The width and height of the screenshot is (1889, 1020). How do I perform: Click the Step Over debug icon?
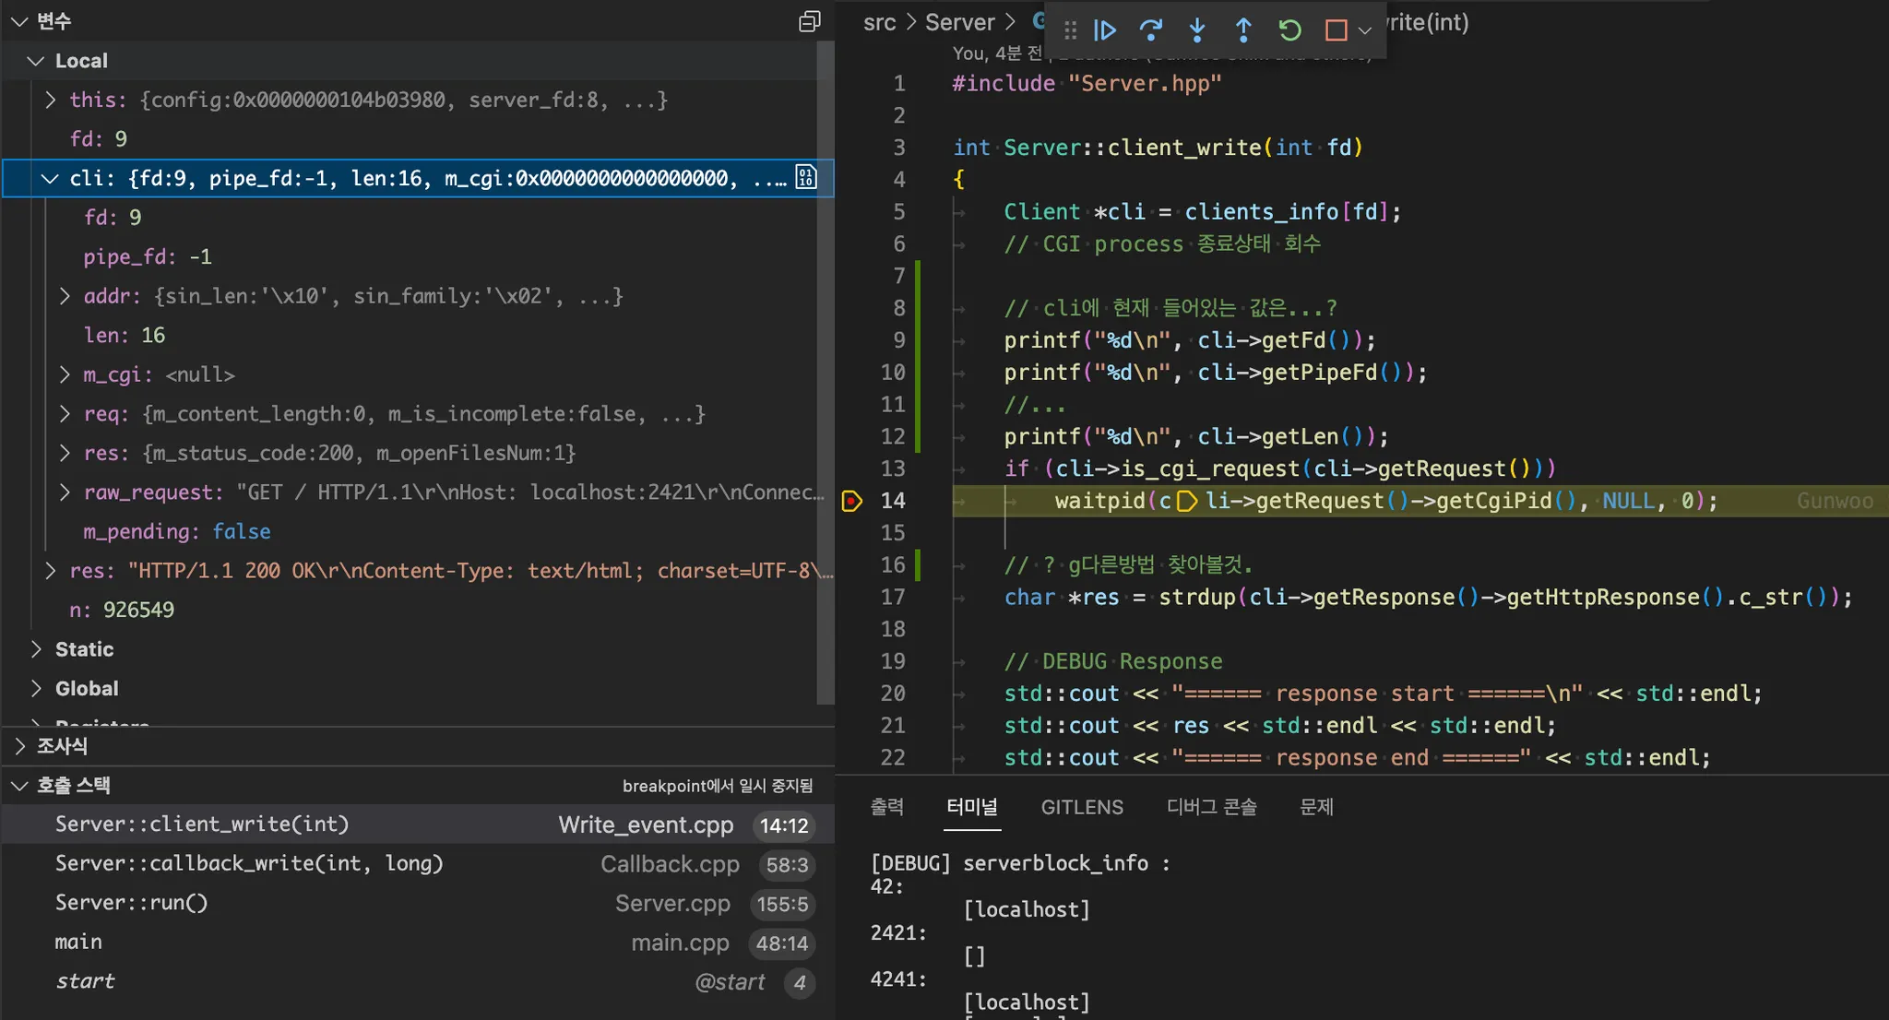coord(1150,30)
